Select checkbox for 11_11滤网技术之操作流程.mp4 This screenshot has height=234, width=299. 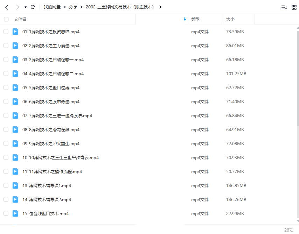6,171
